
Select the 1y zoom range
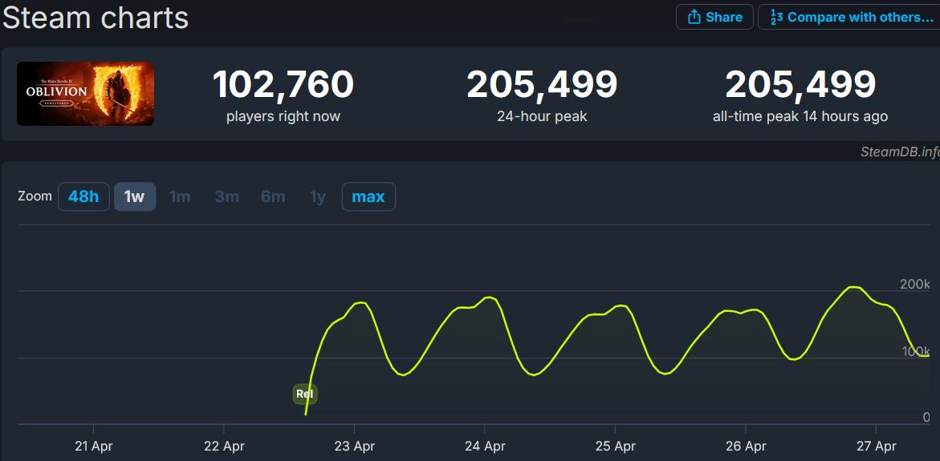[318, 196]
